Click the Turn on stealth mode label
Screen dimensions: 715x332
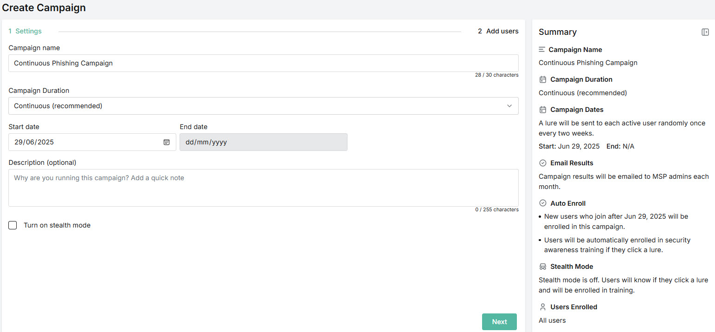pos(57,225)
